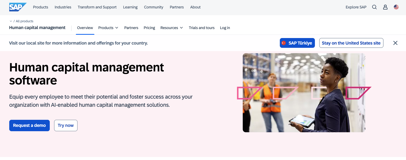This screenshot has height=160, width=406.
Task: Click the United States flag country selector
Action: coord(396,7)
